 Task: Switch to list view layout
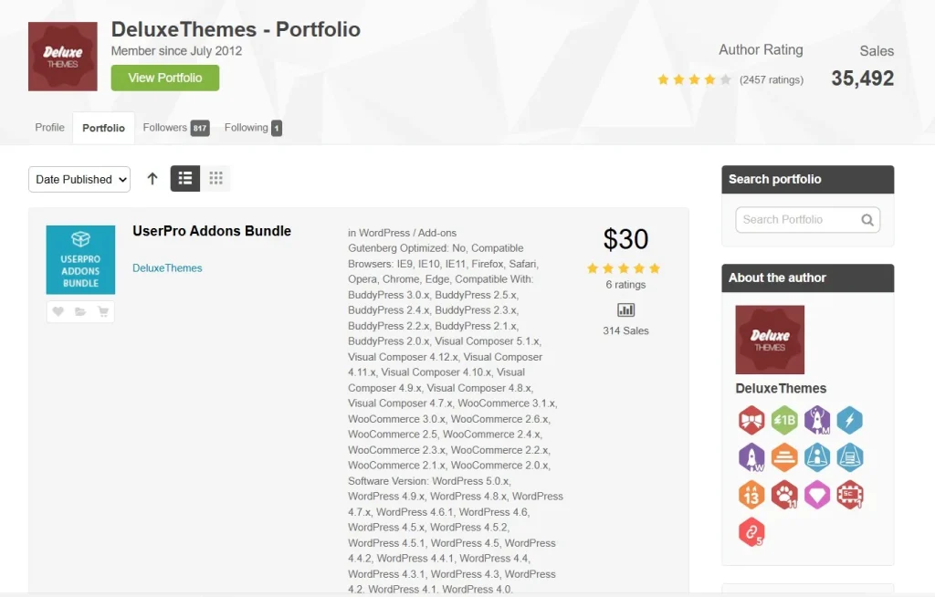pyautogui.click(x=185, y=179)
